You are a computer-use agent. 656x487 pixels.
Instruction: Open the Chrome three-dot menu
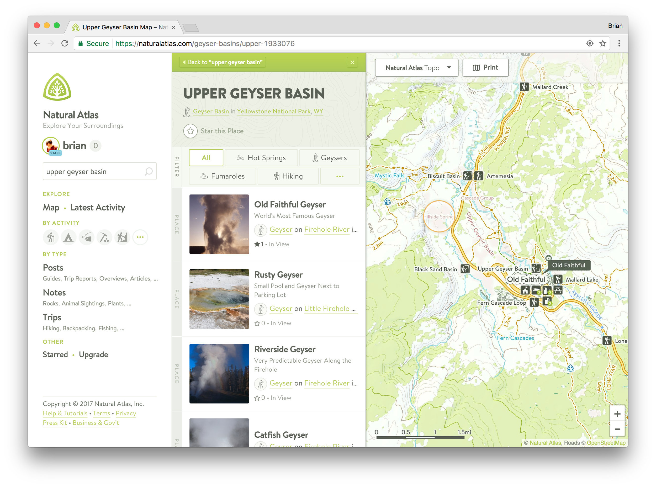(x=620, y=44)
